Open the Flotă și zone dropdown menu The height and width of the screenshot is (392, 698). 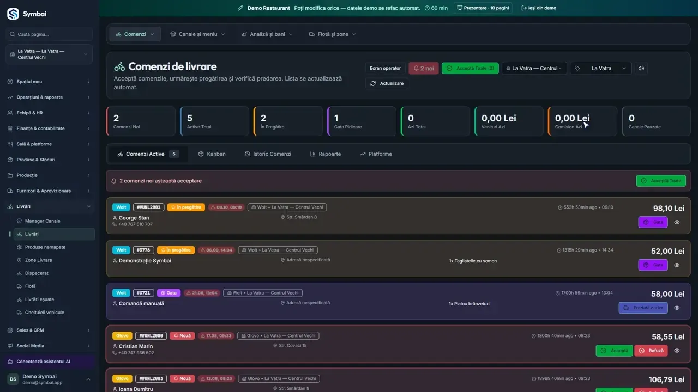coord(332,34)
